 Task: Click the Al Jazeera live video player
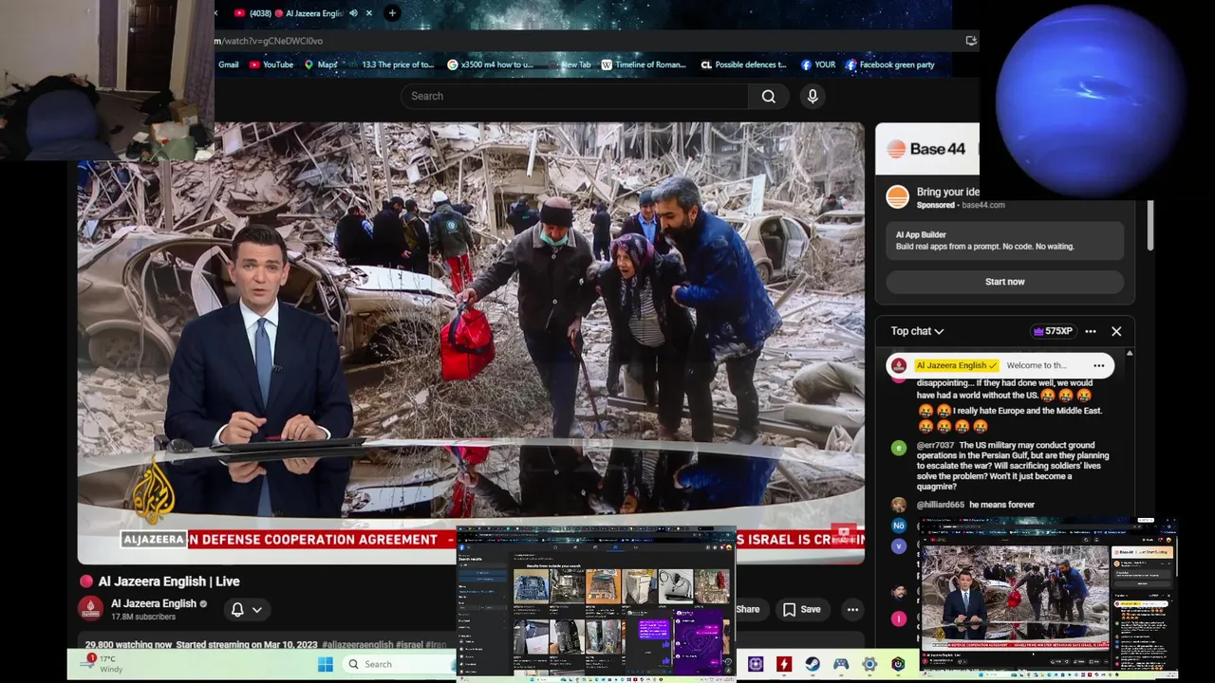[x=471, y=342]
